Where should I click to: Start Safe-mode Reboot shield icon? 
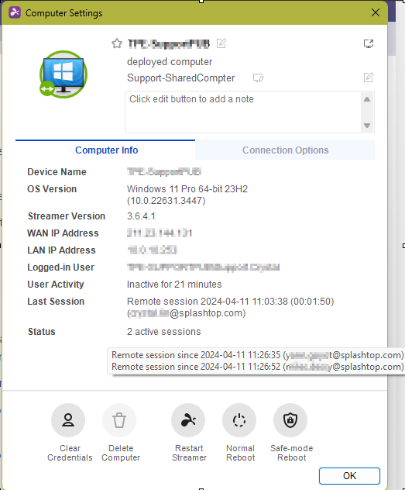pos(290,420)
